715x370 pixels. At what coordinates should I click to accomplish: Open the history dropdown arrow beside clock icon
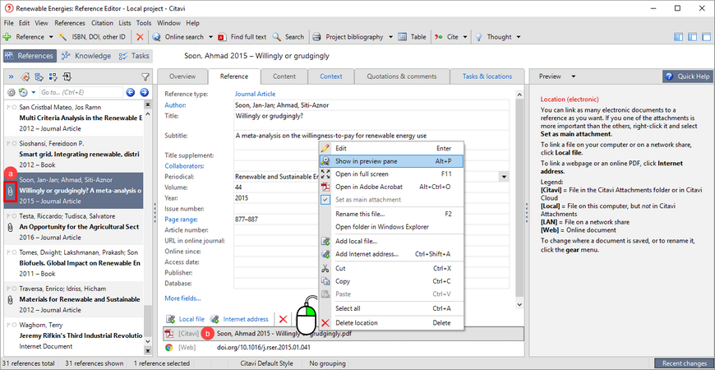(34, 93)
